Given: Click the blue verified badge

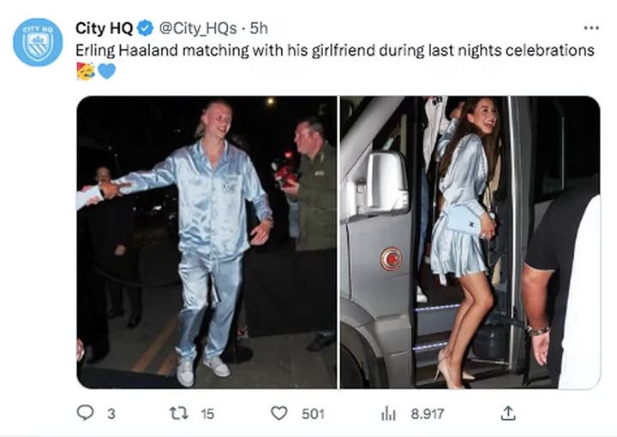Looking at the screenshot, I should point(146,28).
